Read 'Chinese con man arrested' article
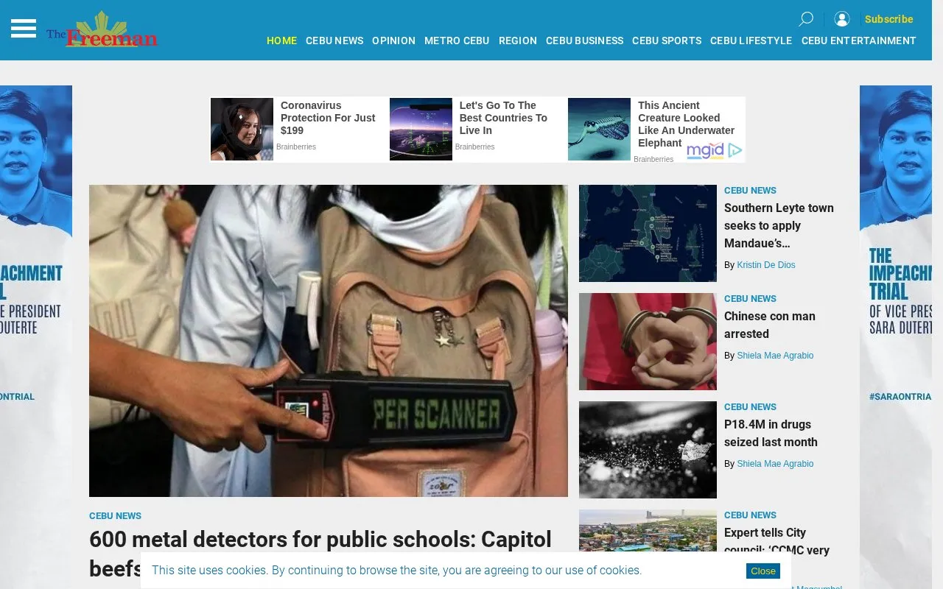The width and height of the screenshot is (943, 589). tap(770, 325)
